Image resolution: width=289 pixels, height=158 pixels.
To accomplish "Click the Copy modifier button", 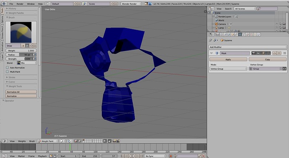I will 268,59.
